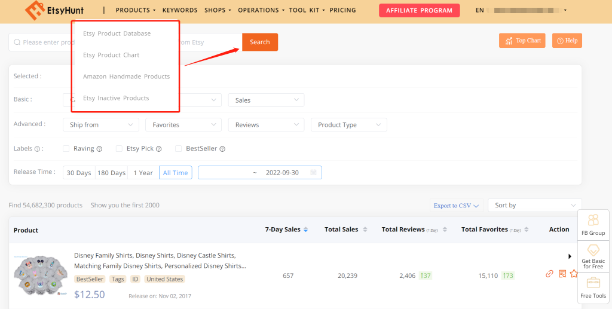
Task: Click the product search input field
Action: pyautogui.click(x=126, y=42)
